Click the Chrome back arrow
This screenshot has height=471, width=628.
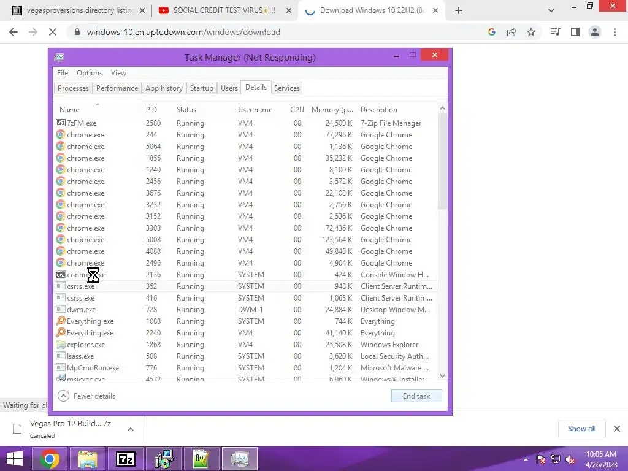pyautogui.click(x=13, y=32)
